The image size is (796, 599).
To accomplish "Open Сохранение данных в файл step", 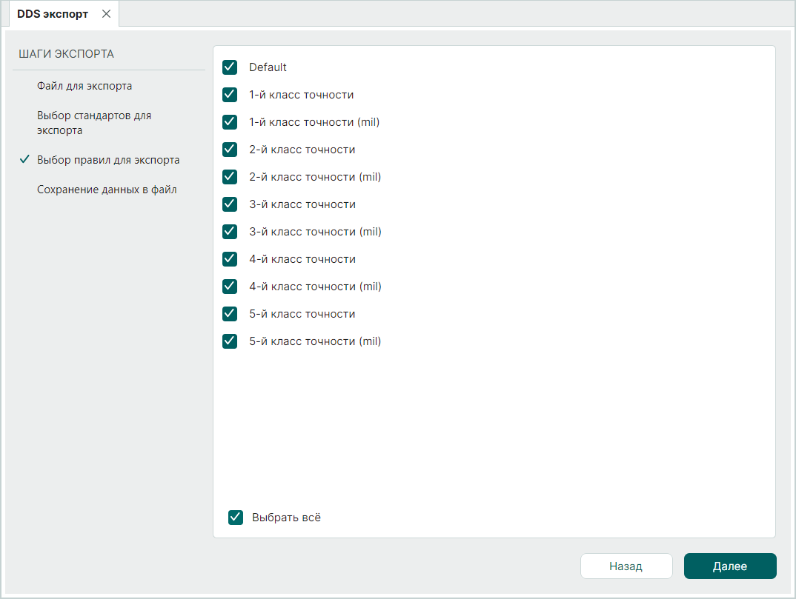I will (107, 190).
